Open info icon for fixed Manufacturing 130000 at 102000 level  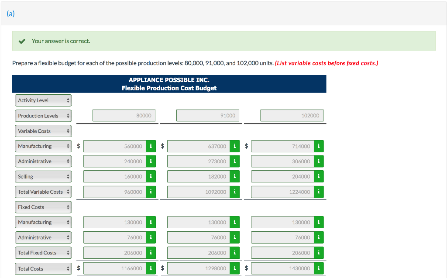(318, 222)
